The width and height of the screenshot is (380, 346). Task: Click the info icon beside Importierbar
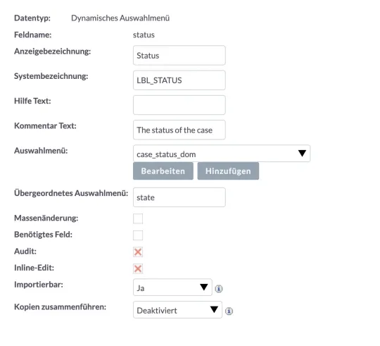219,289
